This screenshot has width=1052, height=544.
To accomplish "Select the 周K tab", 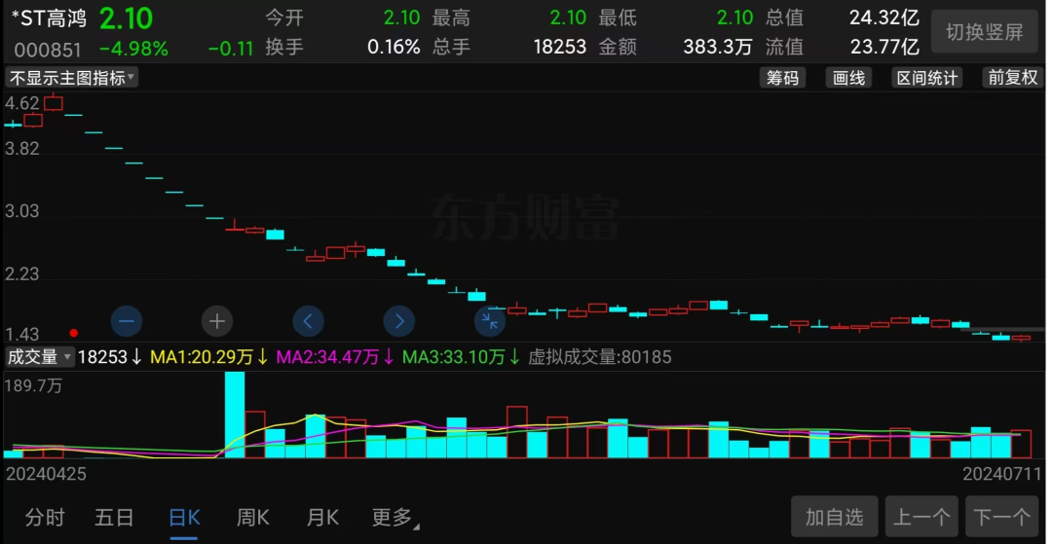I will (x=253, y=517).
